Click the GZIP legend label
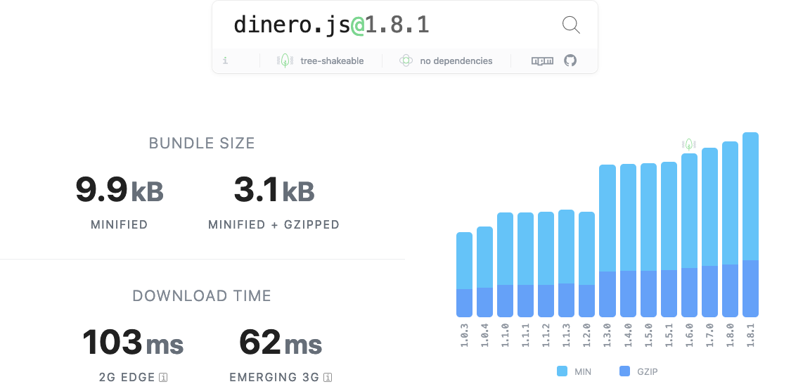This screenshot has width=810, height=389. point(648,371)
